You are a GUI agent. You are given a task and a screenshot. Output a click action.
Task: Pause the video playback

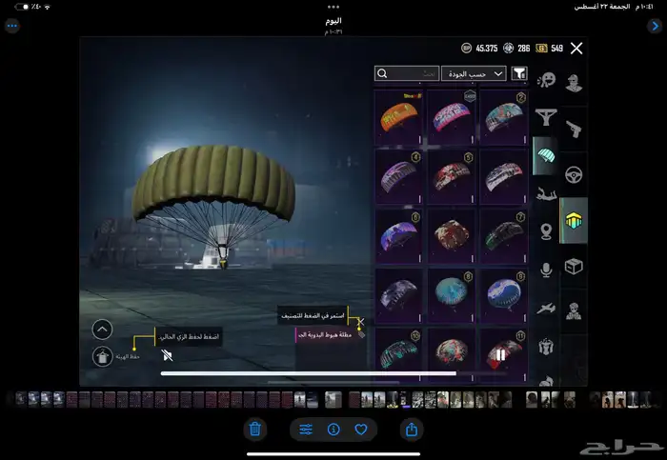coord(500,354)
